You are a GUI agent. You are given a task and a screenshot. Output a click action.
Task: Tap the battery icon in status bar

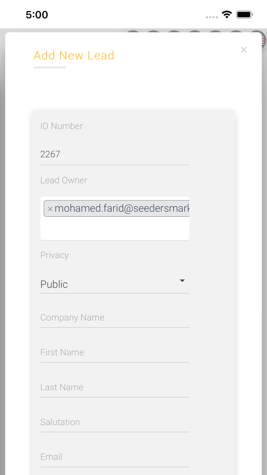244,14
